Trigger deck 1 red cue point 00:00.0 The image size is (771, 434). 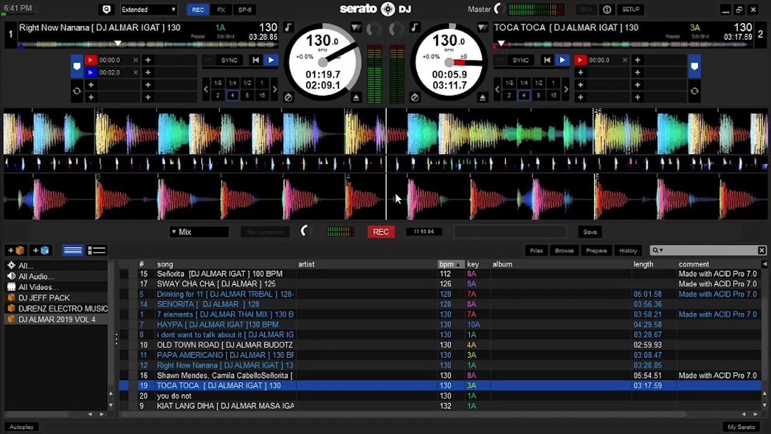90,60
